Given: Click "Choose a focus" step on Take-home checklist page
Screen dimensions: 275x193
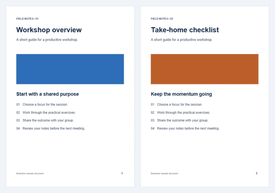Looking at the screenshot, I should [176, 105].
